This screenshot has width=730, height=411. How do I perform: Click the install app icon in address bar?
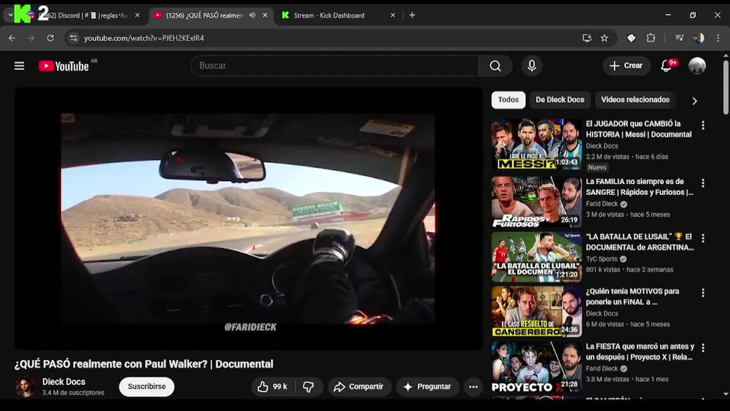pos(587,38)
